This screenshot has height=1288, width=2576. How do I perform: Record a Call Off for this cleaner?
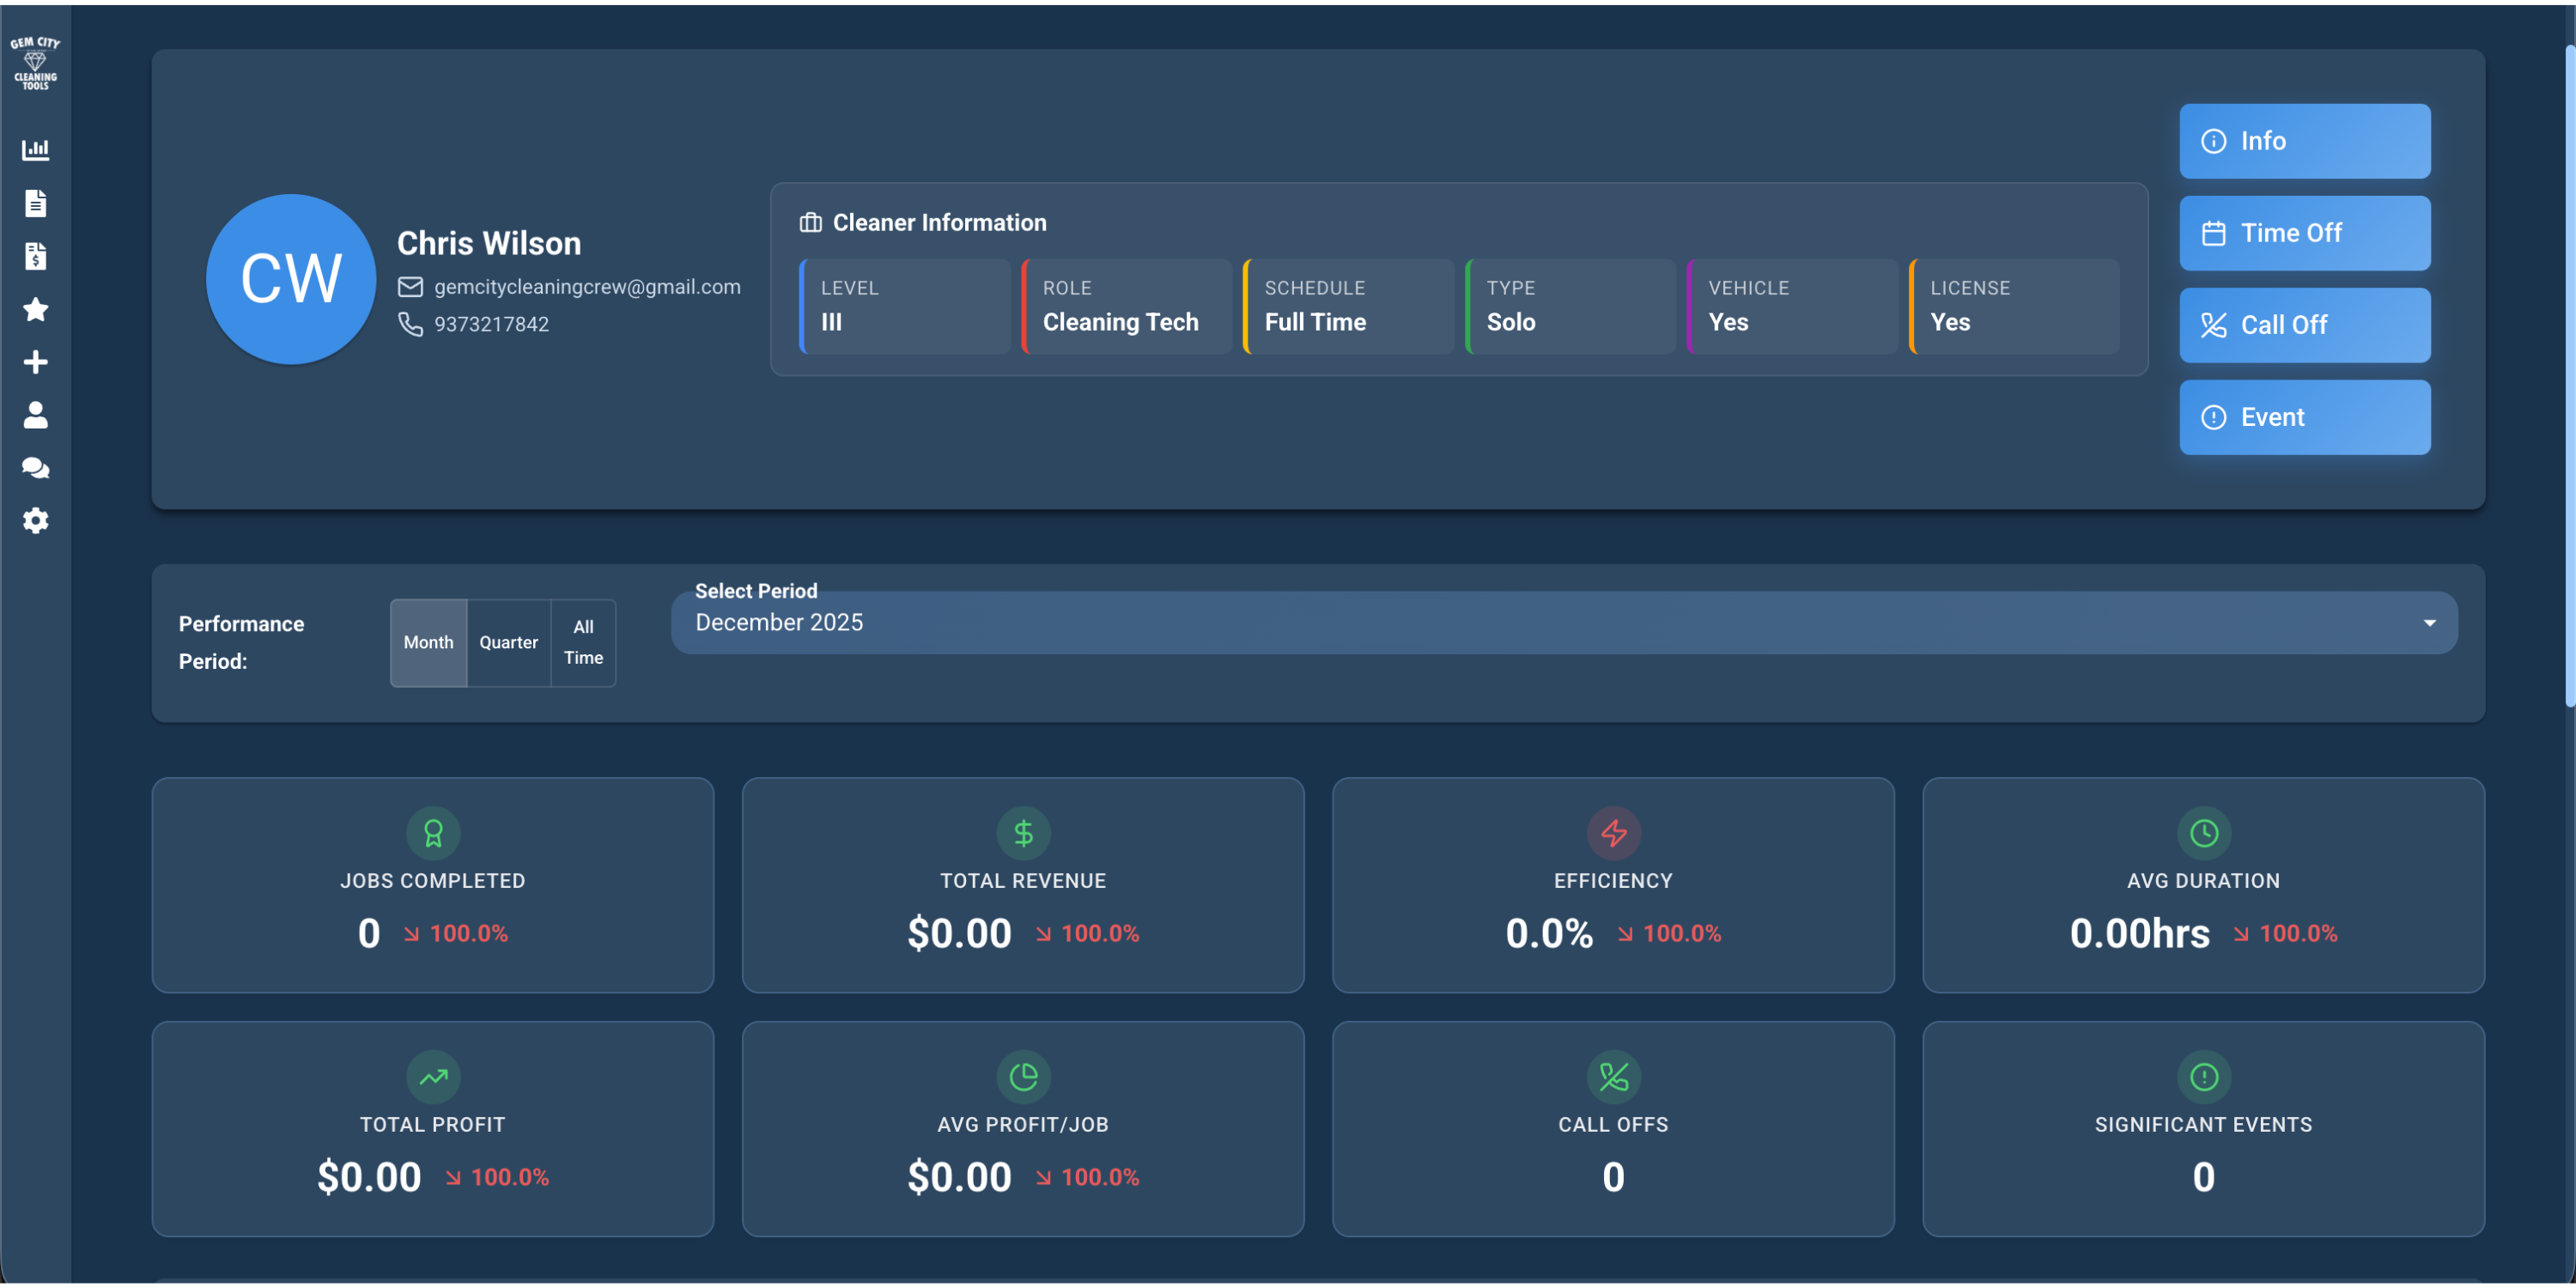click(2304, 325)
